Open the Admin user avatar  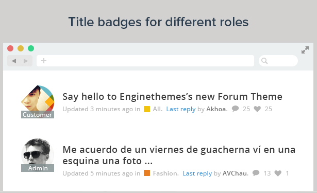pyautogui.click(x=38, y=155)
